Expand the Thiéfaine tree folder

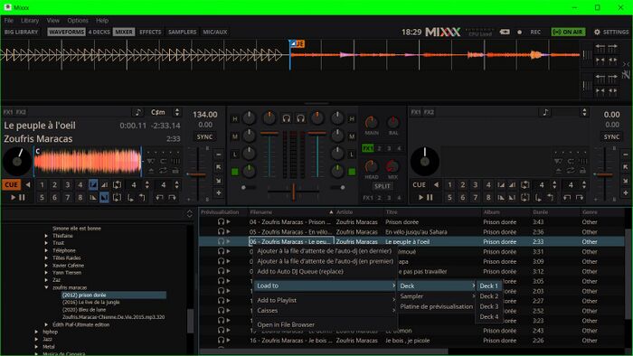[46, 236]
